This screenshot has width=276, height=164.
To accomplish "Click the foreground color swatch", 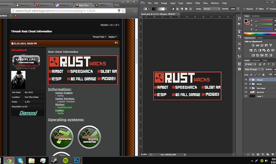I will [x=246, y=21].
